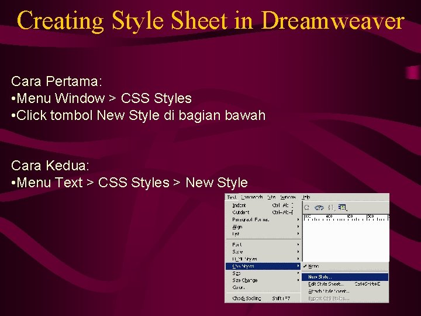421x316 pixels.
Task: Choose Indent from the Text menu
Action: tap(263, 205)
